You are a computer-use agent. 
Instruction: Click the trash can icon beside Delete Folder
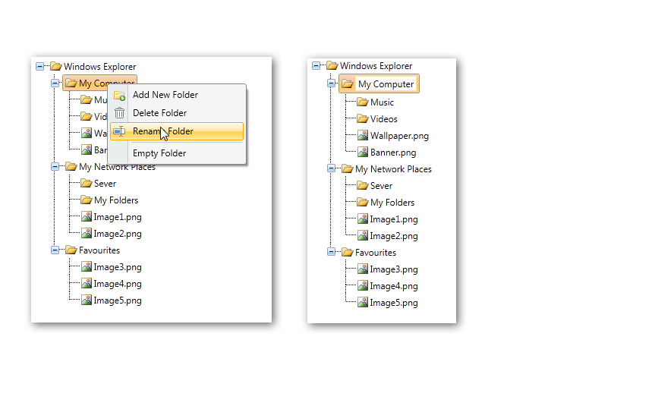[119, 113]
